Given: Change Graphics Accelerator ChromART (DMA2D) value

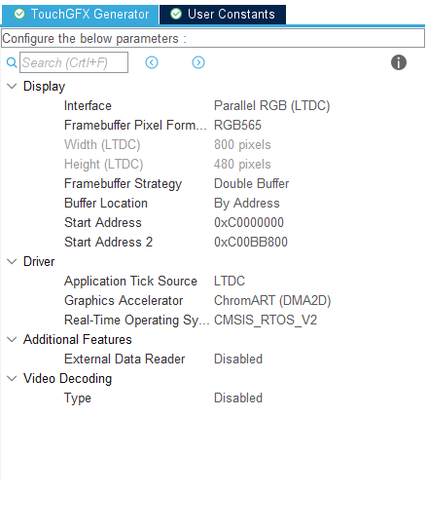Looking at the screenshot, I should [272, 301].
